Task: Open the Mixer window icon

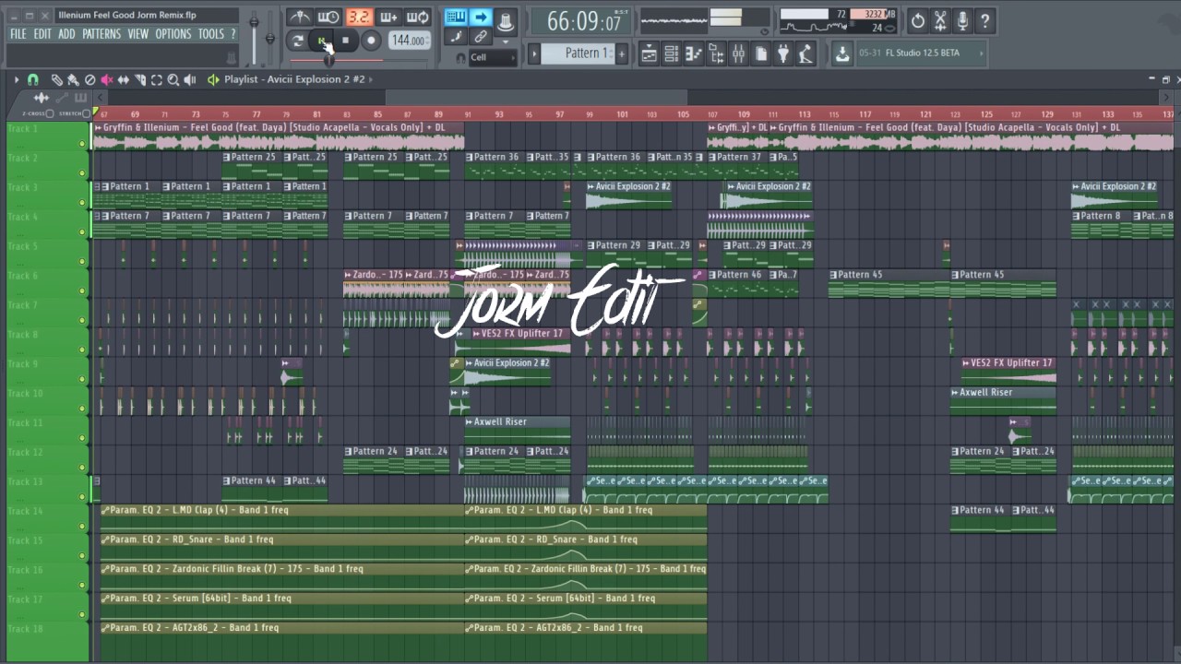Action: coord(737,54)
